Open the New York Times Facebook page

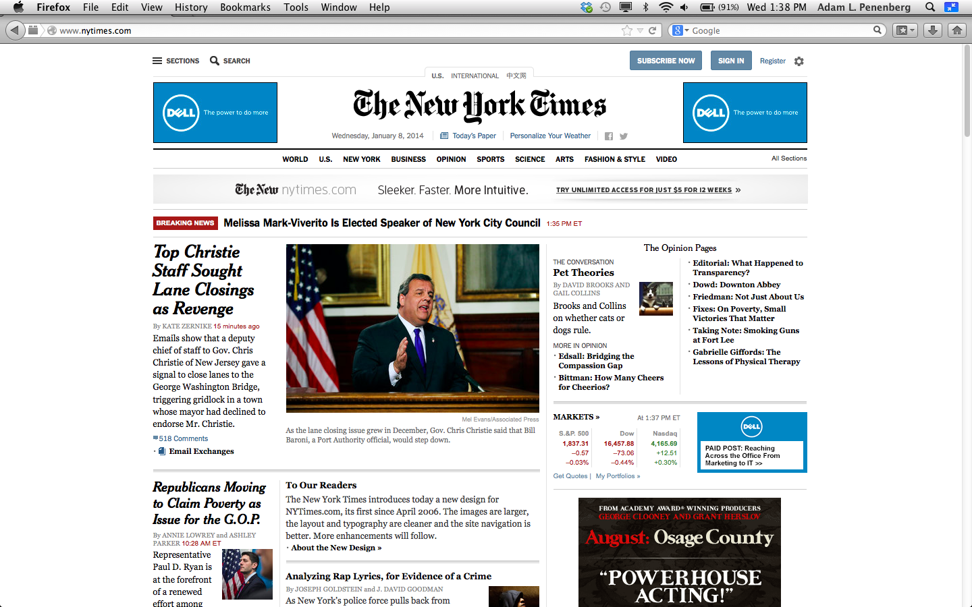[x=609, y=136]
